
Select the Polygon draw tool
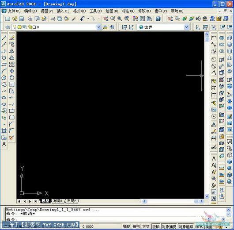(4, 58)
